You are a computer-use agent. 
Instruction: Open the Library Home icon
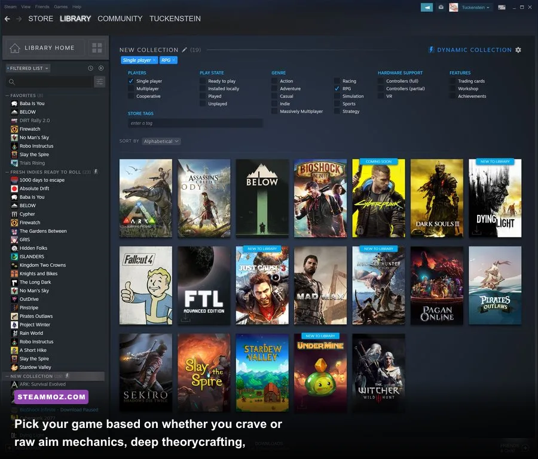[x=15, y=48]
